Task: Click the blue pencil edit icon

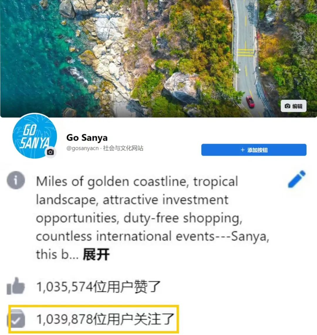Action: point(296,179)
